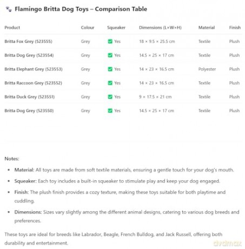Click the Polyester material cell
245x249 pixels.
[x=207, y=69]
